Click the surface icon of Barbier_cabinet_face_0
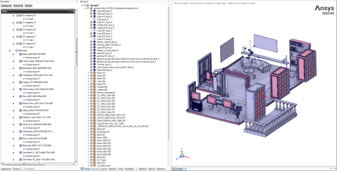Image resolution: width=337 pixels, height=171 pixels. point(95,42)
